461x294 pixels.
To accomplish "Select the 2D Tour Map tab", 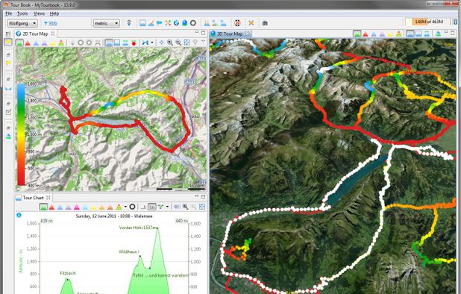I will tap(35, 34).
